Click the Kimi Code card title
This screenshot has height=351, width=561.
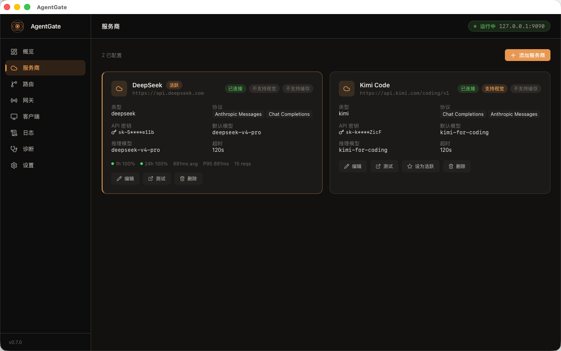click(375, 85)
